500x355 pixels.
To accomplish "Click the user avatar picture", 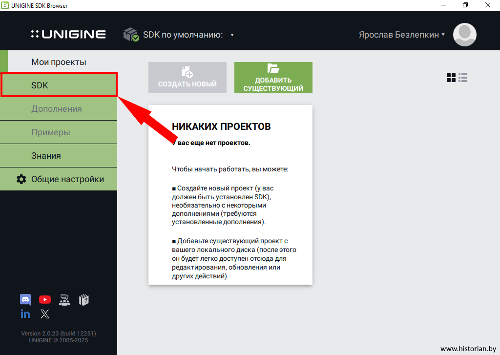I will 464,35.
